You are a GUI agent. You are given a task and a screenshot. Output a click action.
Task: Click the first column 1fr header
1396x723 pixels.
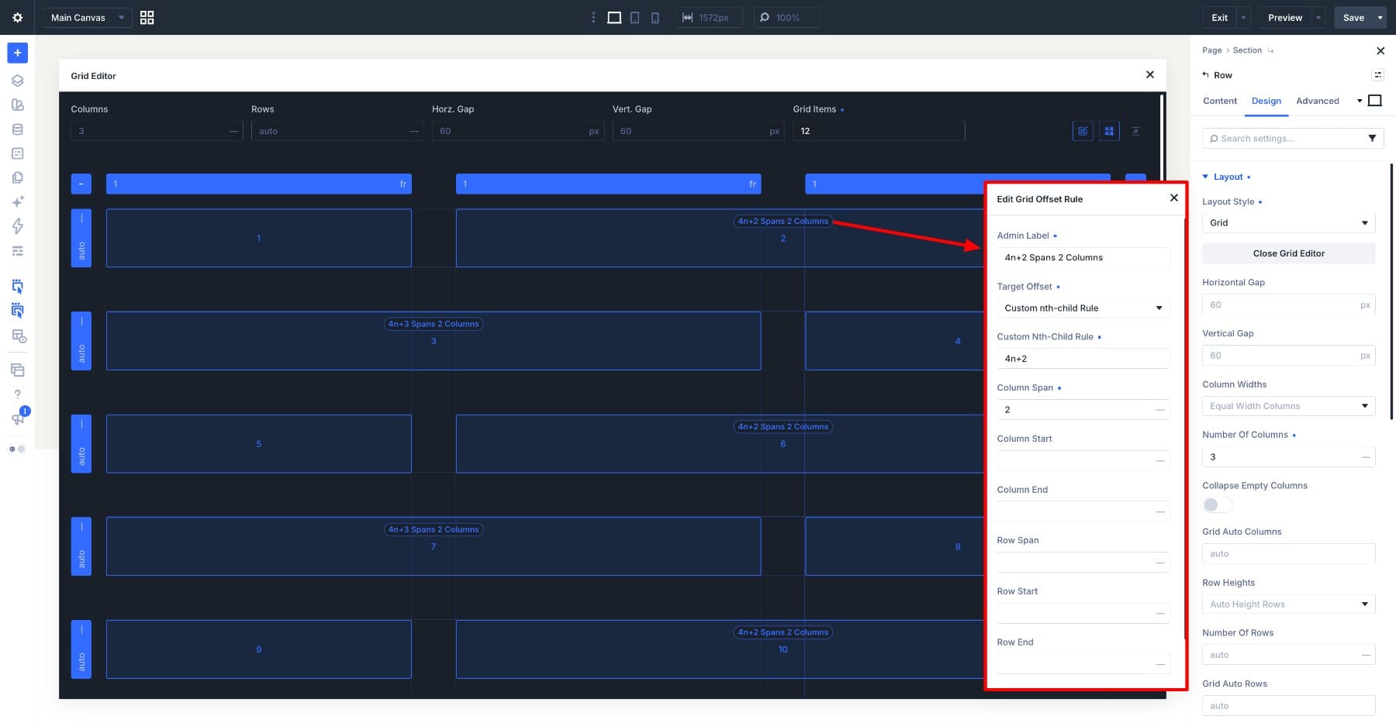click(x=258, y=184)
